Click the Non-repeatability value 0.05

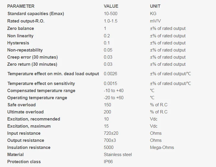point(108,50)
